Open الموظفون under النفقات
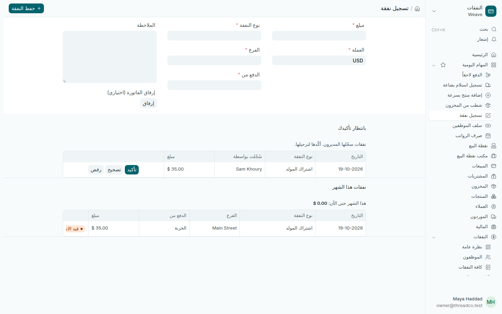The image size is (502, 314). (x=461, y=257)
